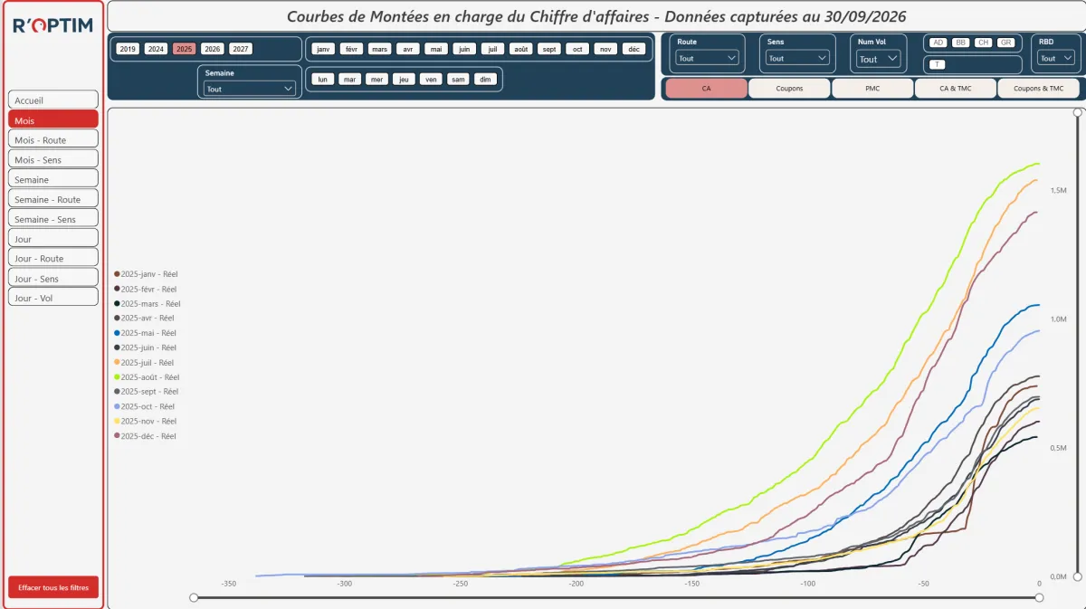Deselect the 2025 year filter
The height and width of the screenshot is (609, 1086).
(x=185, y=49)
